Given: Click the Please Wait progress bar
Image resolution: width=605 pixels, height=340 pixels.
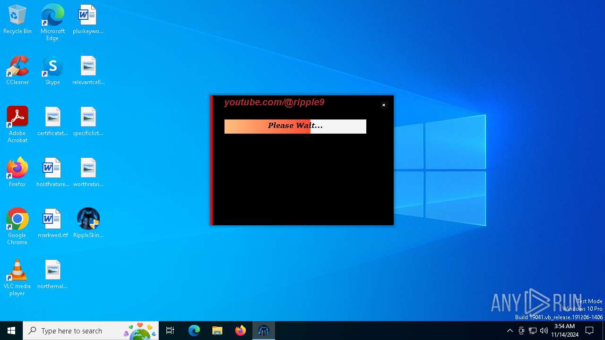Looking at the screenshot, I should tap(295, 127).
